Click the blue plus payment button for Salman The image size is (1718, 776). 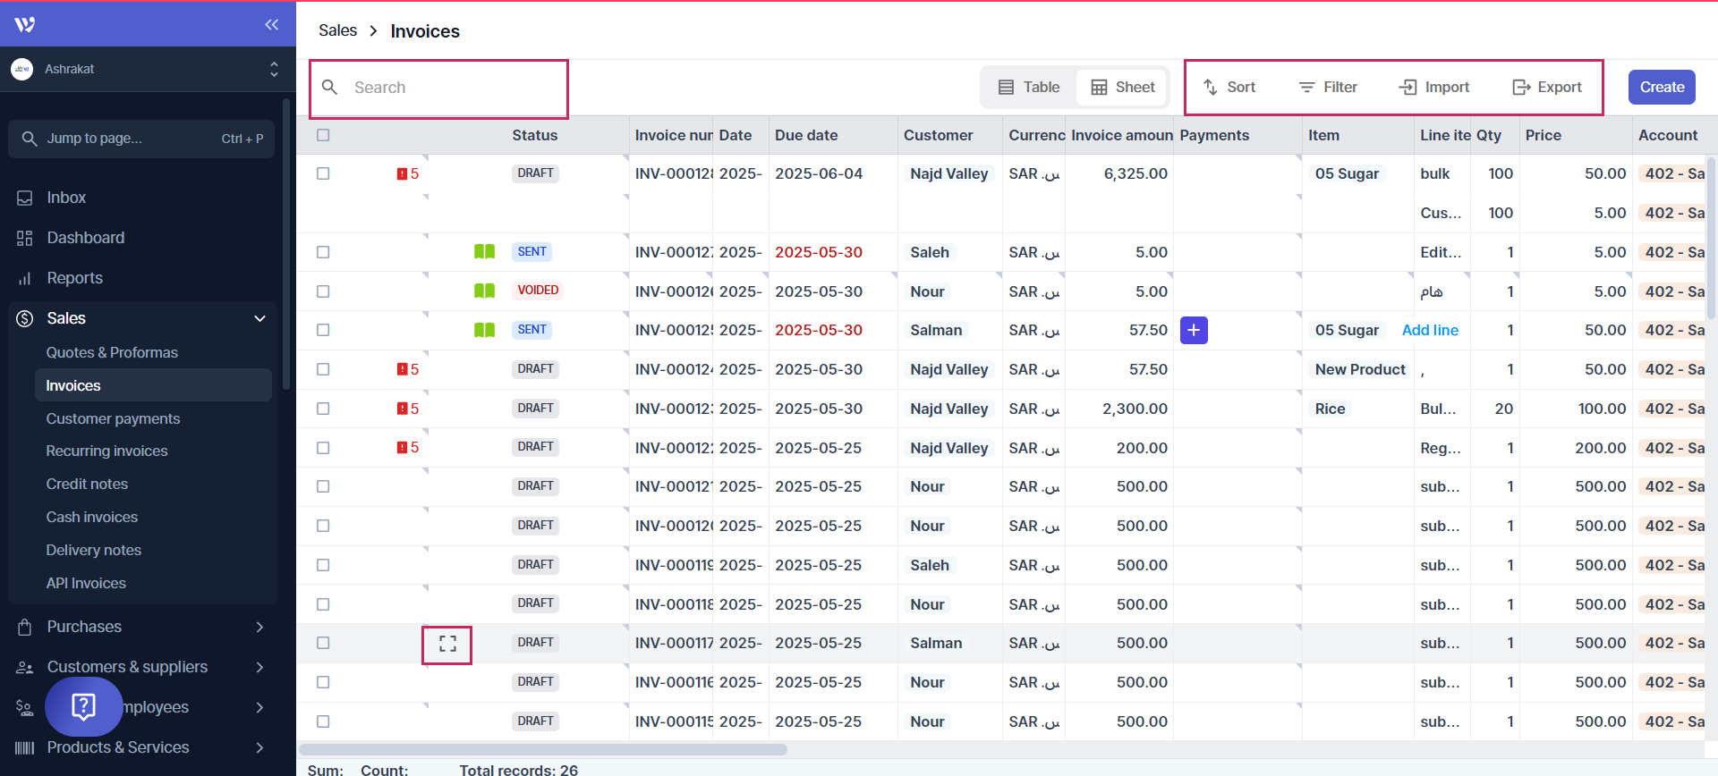coord(1194,330)
